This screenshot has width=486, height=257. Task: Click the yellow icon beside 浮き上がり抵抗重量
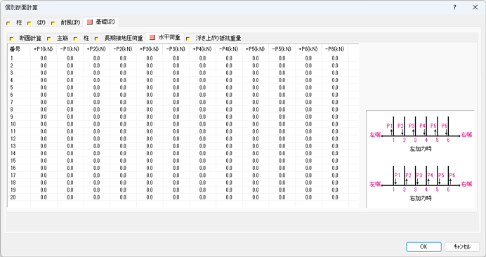[x=188, y=39]
